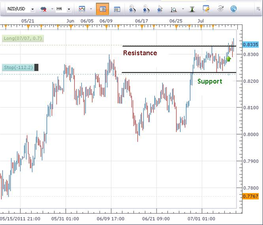Image resolution: width=263 pixels, height=225 pixels.
Task: Click the 07/01 01:00 time axis label
Action: [201, 219]
